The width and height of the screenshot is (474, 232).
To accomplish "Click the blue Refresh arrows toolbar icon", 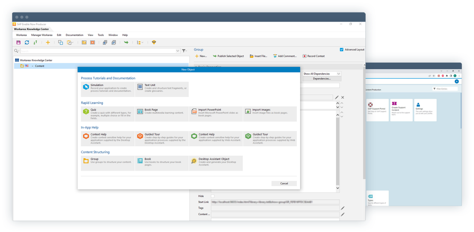I will pos(27,42).
